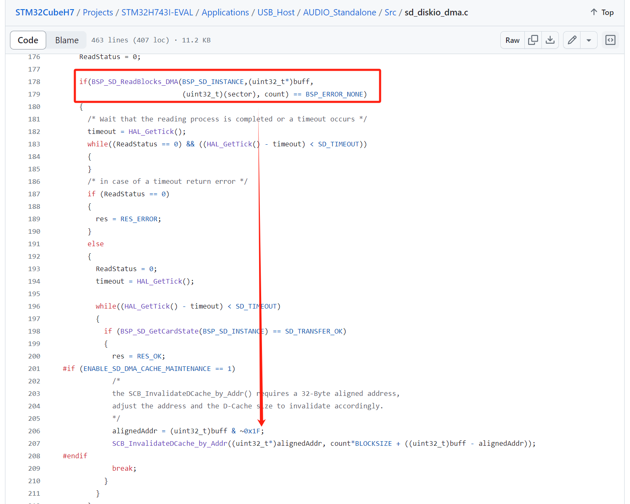Navigate to Projects folder

pyautogui.click(x=98, y=12)
